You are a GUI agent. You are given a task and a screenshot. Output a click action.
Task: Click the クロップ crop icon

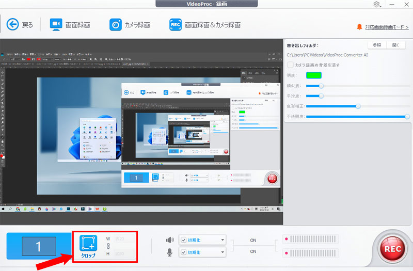88,243
